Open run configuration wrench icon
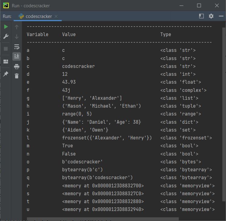226x221 pixels. [6, 36]
